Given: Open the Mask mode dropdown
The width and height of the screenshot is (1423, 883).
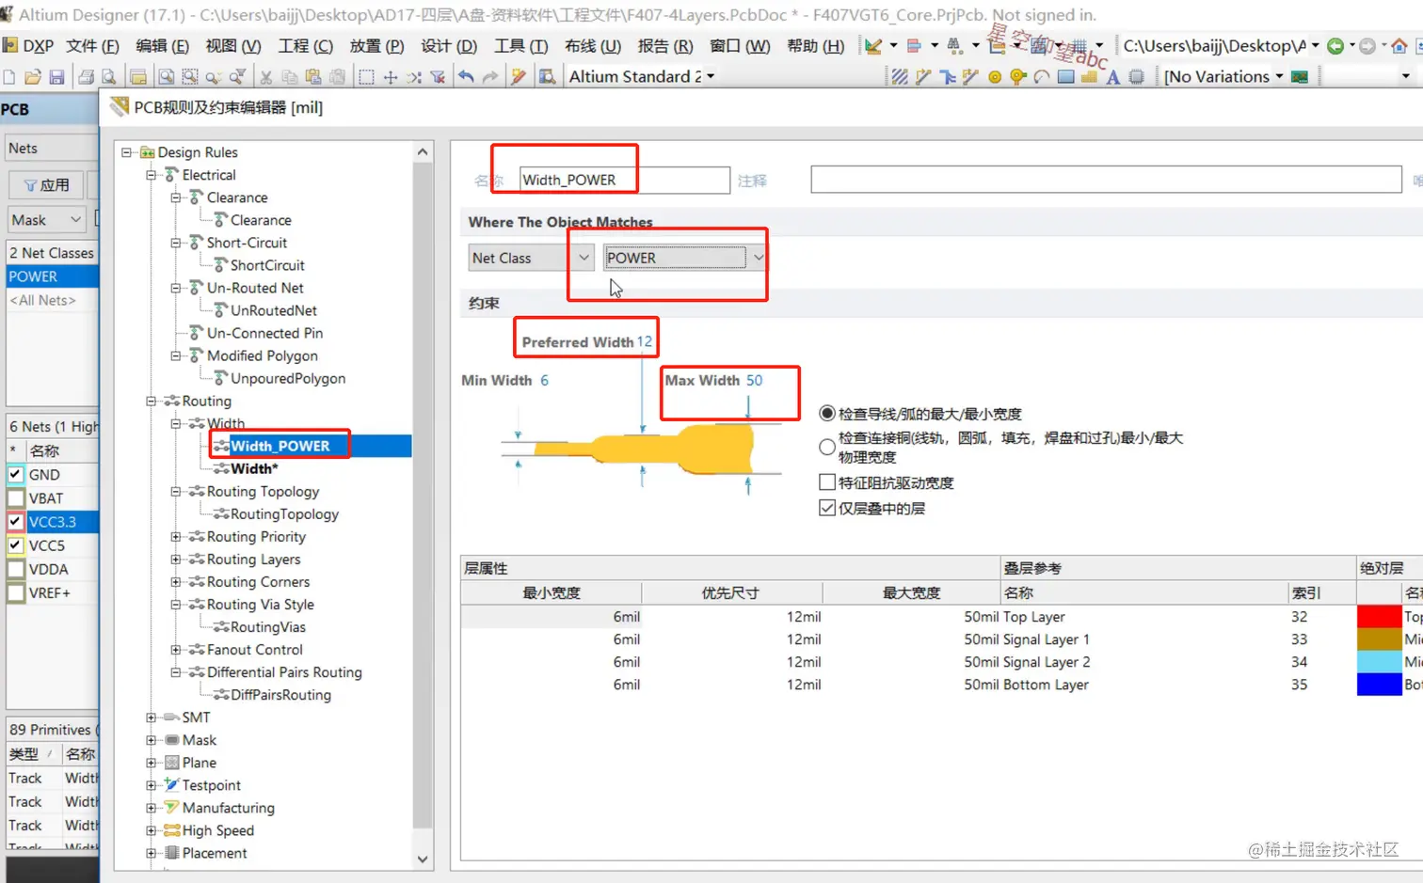Looking at the screenshot, I should 46,220.
